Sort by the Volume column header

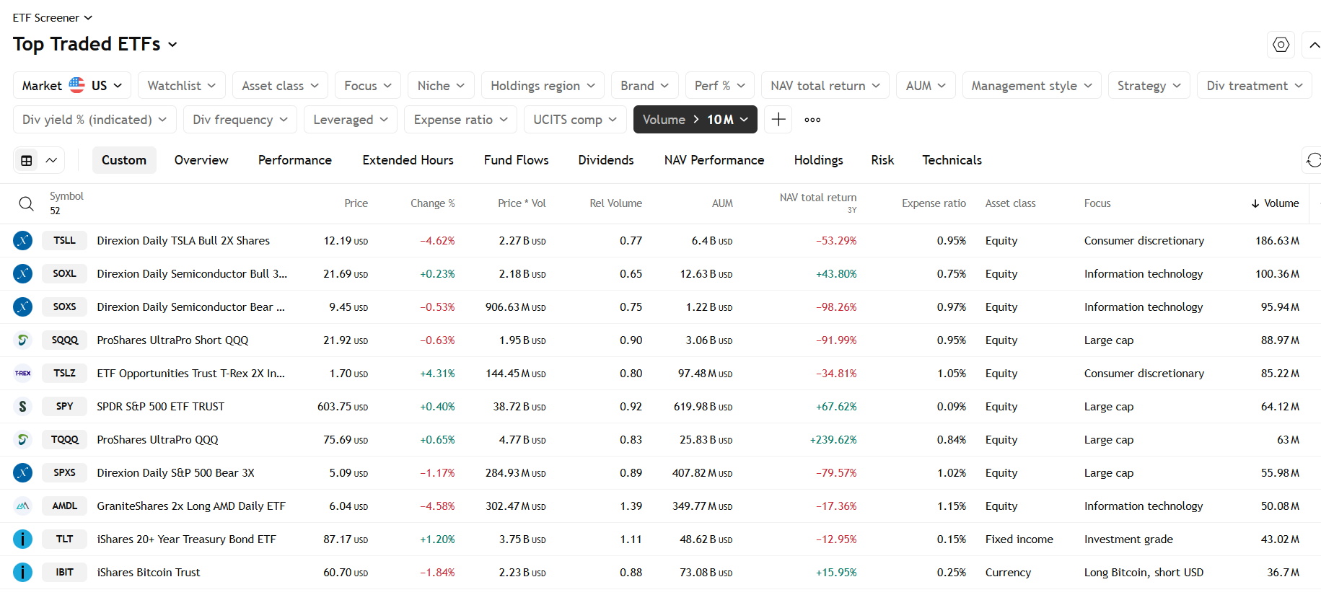[x=1275, y=203]
